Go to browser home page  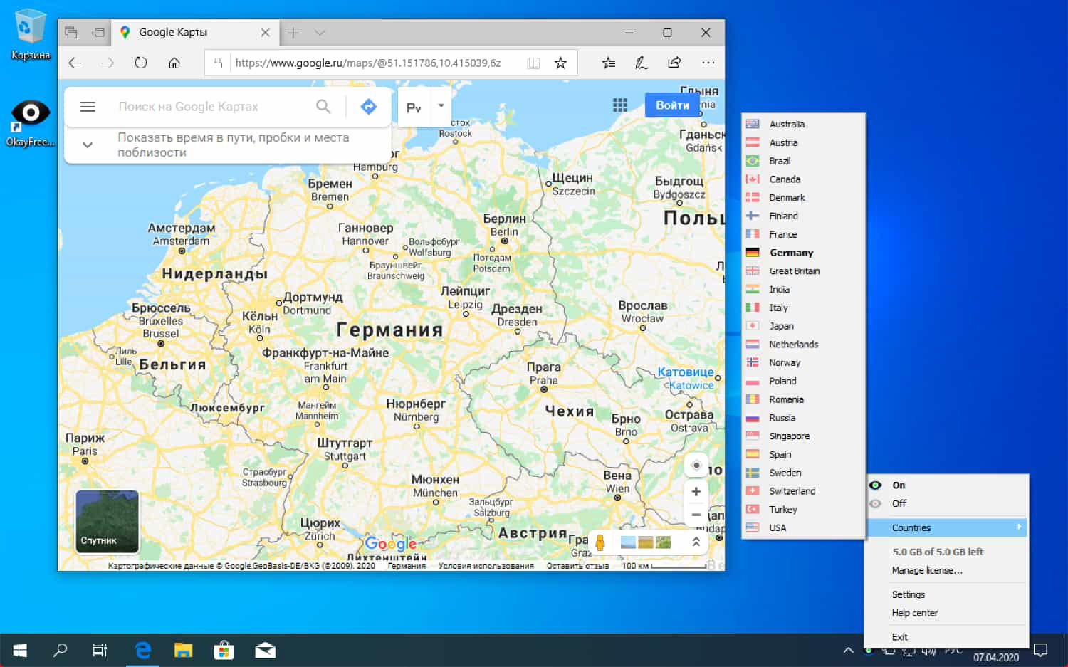tap(174, 63)
